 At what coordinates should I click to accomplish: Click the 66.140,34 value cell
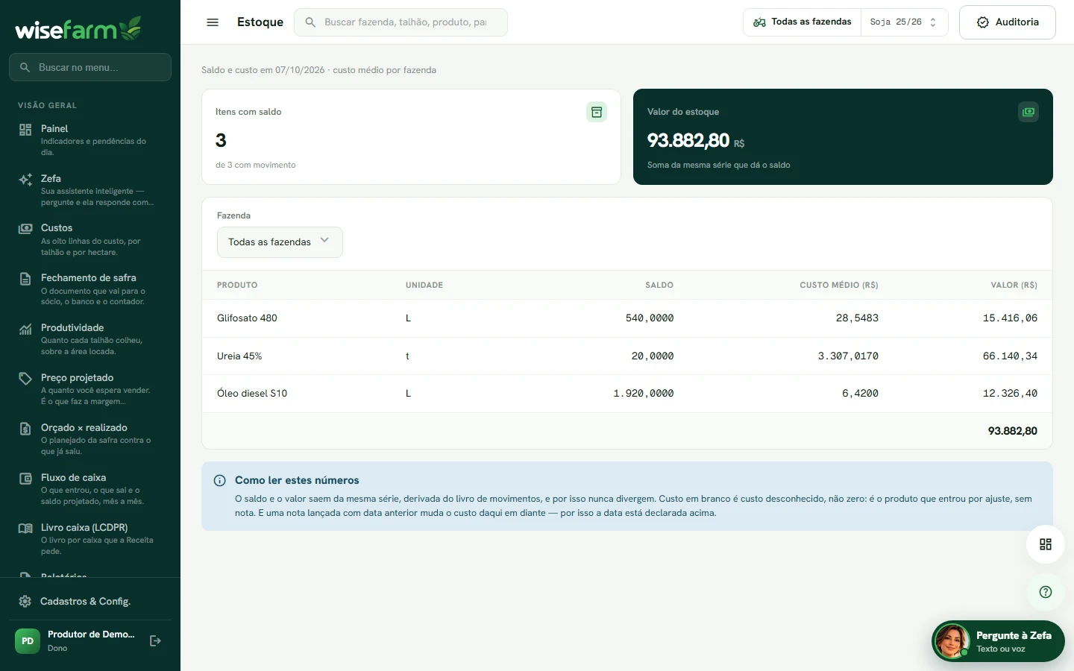tap(1010, 356)
